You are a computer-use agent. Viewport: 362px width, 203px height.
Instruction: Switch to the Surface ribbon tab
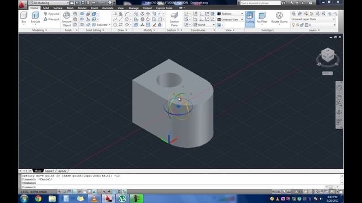pos(58,8)
